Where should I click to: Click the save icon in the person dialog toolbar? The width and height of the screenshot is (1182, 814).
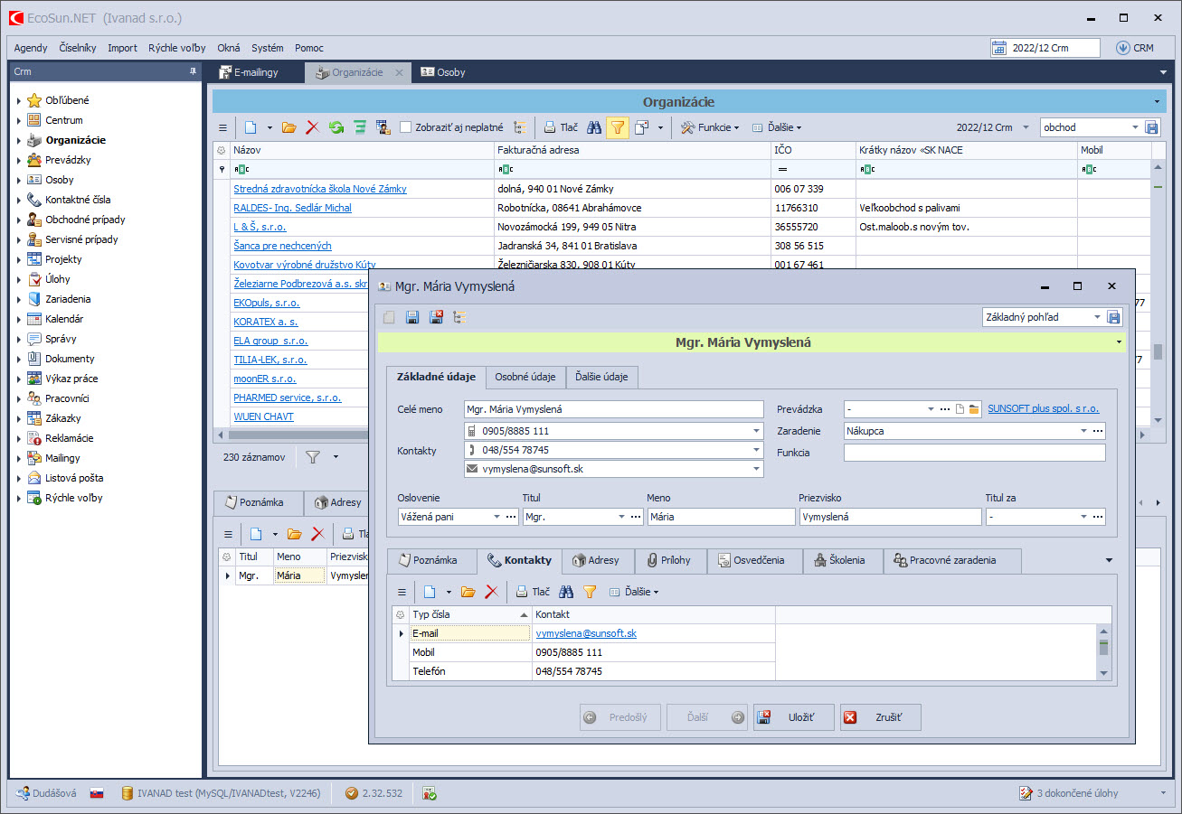412,317
